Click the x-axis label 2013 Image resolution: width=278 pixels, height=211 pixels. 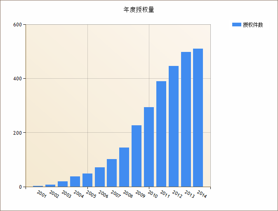(189, 194)
